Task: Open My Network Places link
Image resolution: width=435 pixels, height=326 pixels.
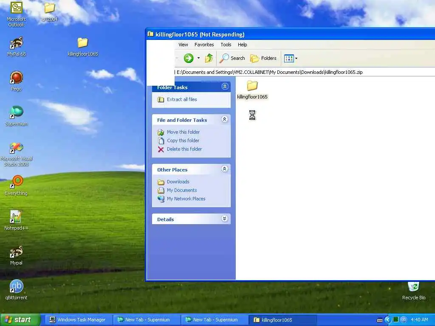Action: pos(186,199)
